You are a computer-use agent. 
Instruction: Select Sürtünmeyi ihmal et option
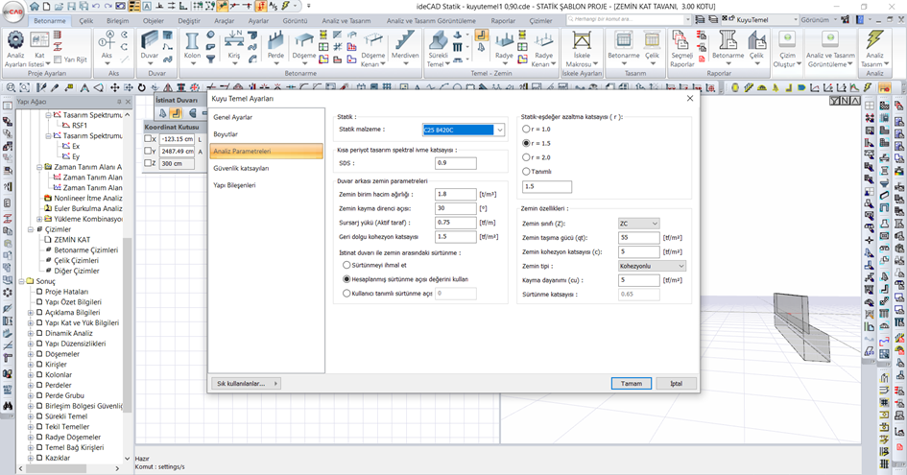point(346,265)
